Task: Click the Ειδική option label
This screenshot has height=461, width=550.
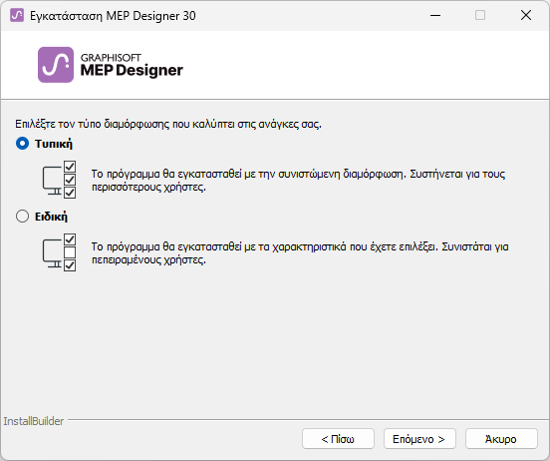Action: 51,217
